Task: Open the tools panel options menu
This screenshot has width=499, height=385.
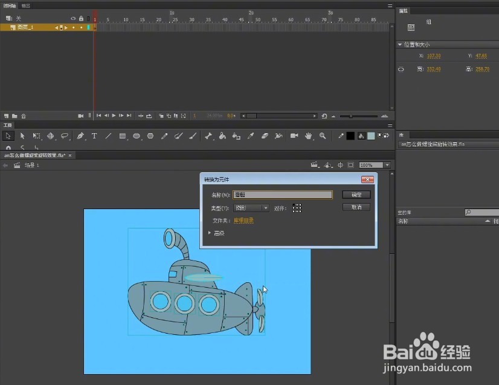Action: (x=390, y=125)
